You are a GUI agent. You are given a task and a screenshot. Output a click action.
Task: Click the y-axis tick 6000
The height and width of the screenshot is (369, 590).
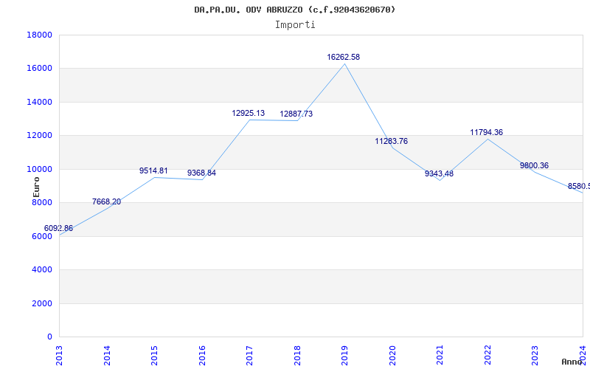(x=42, y=236)
